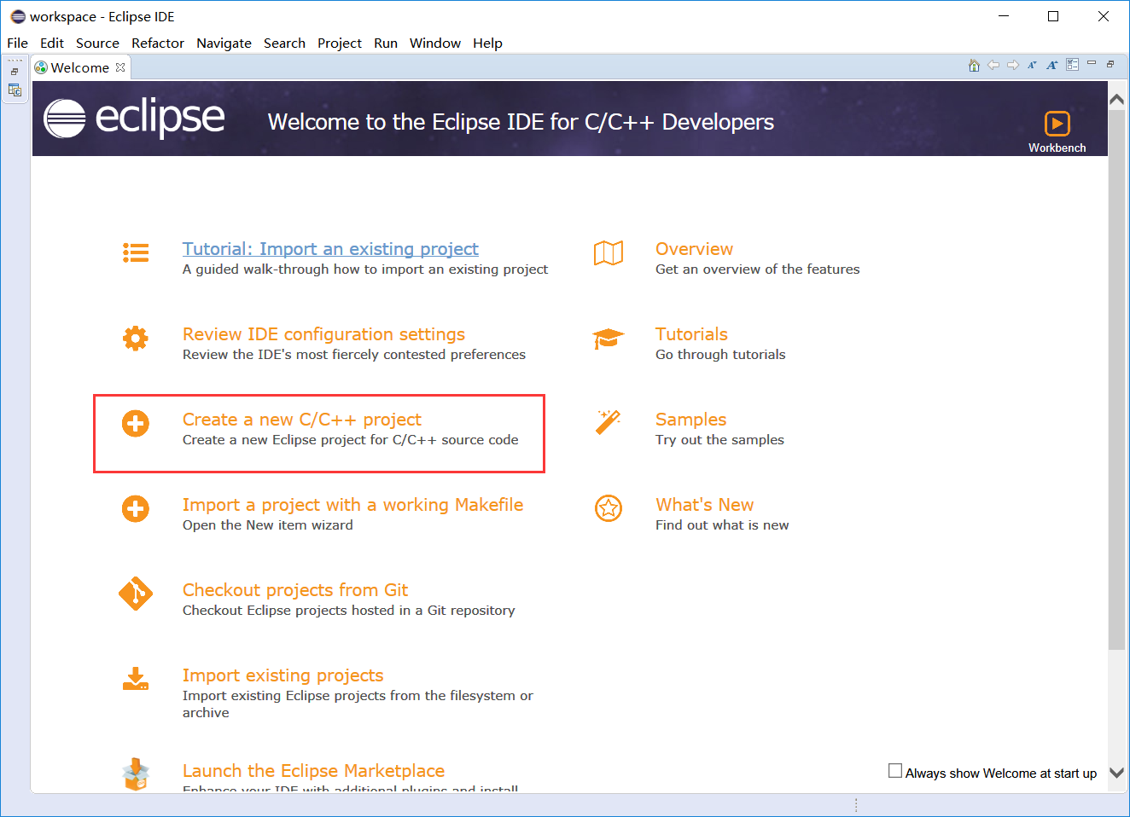Click the magic wand Samples icon
1130x817 pixels.
pos(608,422)
